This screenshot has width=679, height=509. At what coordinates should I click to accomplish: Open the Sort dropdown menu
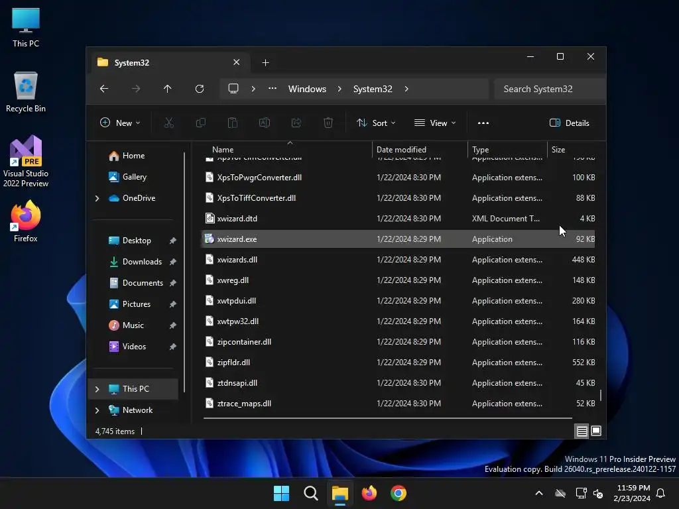(376, 123)
